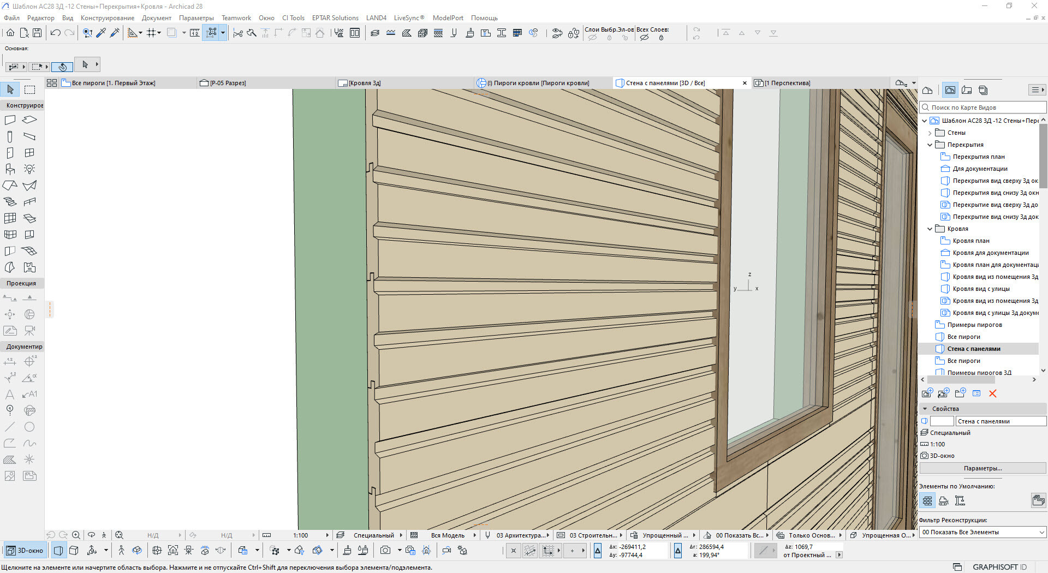The height and width of the screenshot is (573, 1048).
Task: Toggle the quick selection magnet button
Action: pyautogui.click(x=62, y=67)
